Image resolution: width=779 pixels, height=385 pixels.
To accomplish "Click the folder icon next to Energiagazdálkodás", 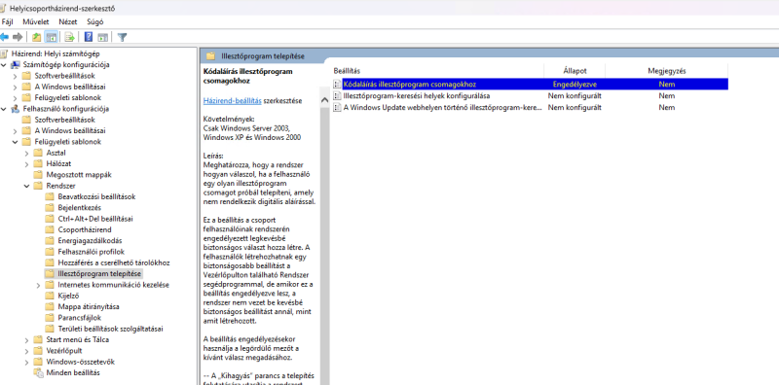I will 50,241.
